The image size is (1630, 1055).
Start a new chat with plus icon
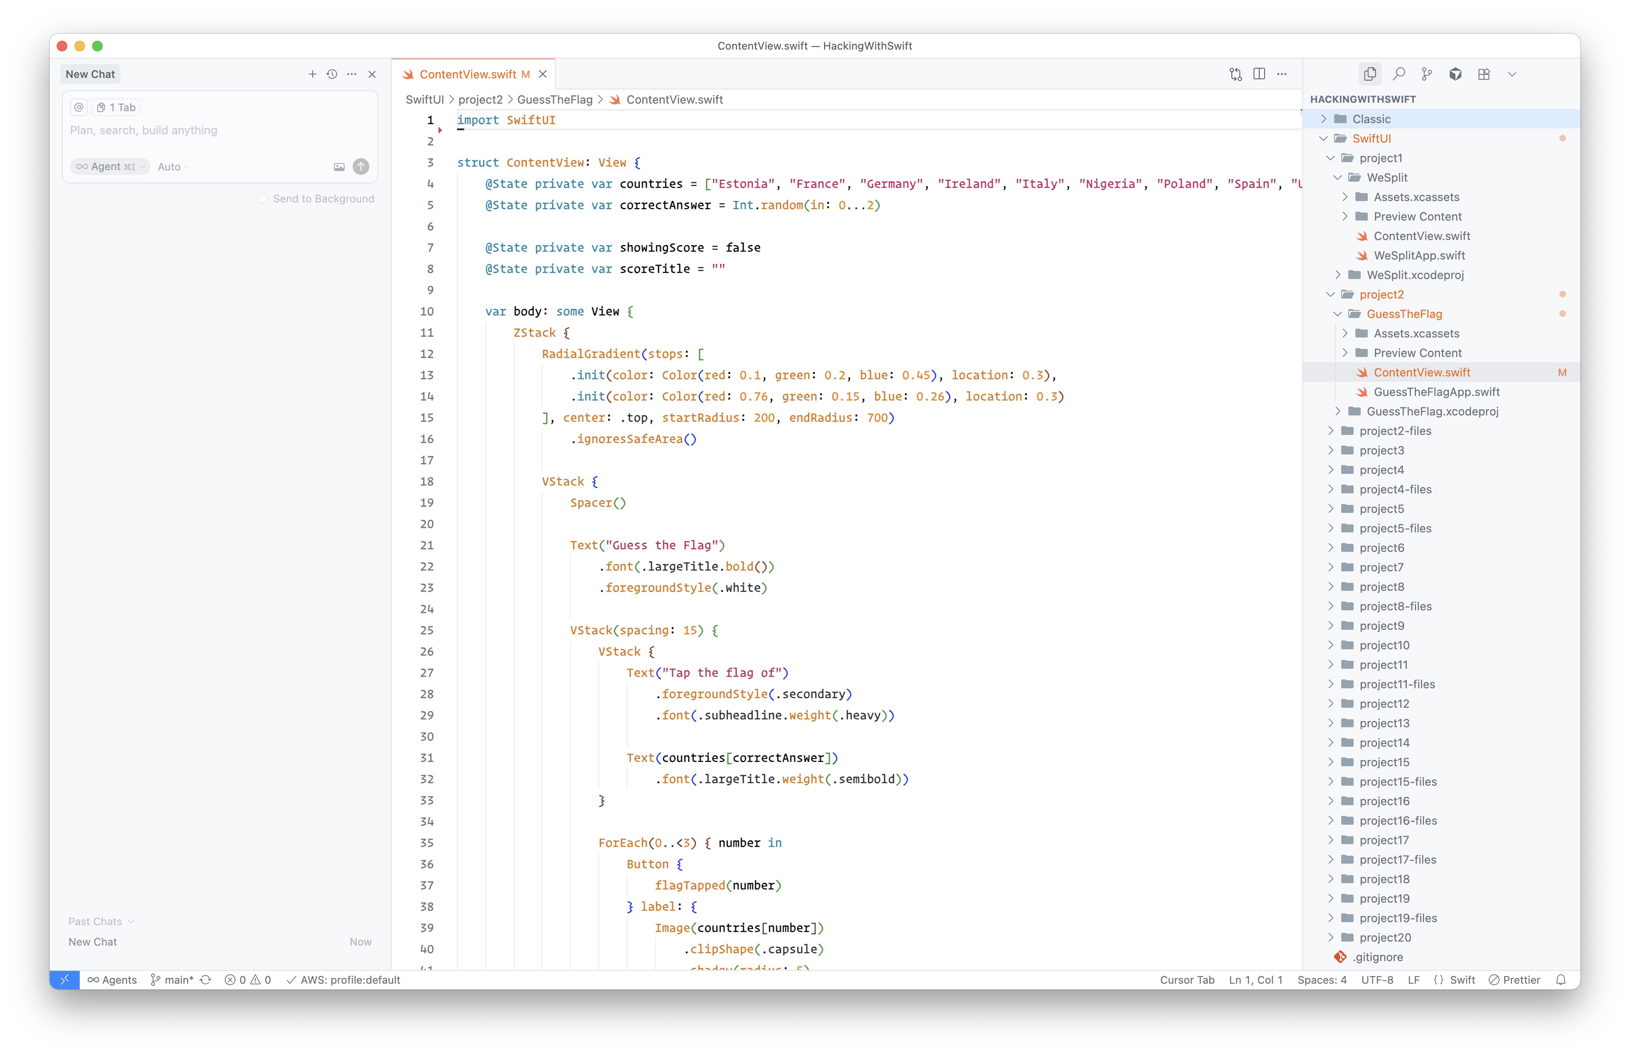tap(312, 74)
